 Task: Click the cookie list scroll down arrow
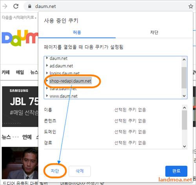tap(184, 96)
